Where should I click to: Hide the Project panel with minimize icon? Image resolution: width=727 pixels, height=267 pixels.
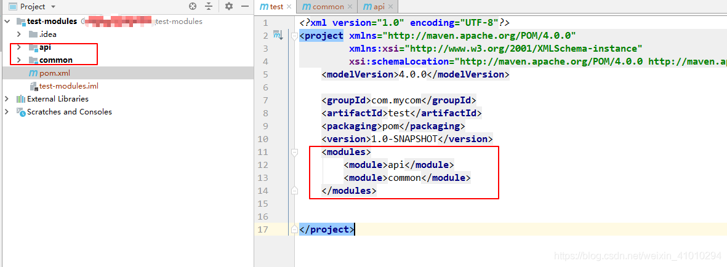tap(245, 7)
